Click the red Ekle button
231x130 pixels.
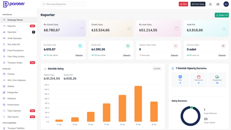183,4
